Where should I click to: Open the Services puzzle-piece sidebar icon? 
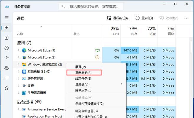(6, 88)
